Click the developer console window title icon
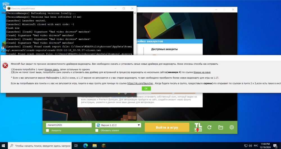Image resolution: width=281 pixels, height=149 pixels. click(9, 8)
